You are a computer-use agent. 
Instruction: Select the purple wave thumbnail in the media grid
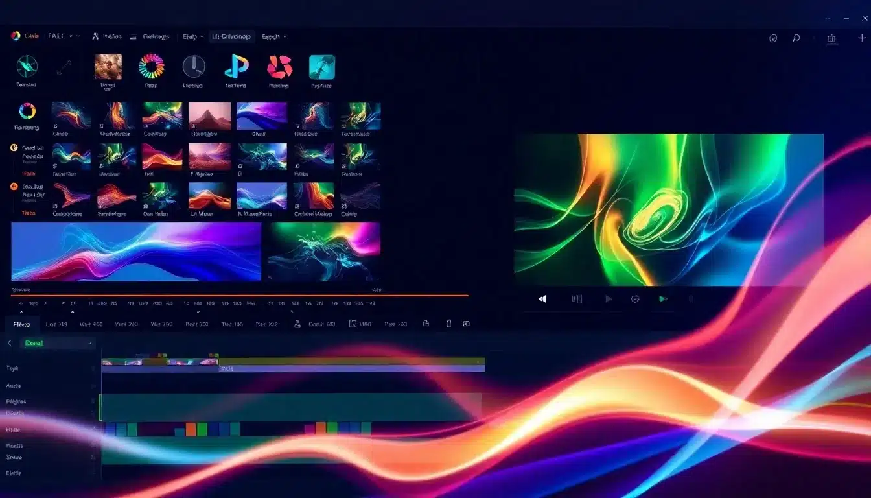click(262, 115)
